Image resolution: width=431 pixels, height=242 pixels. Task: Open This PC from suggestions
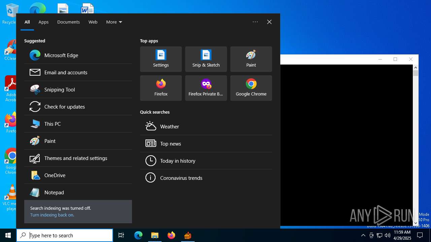point(78,124)
